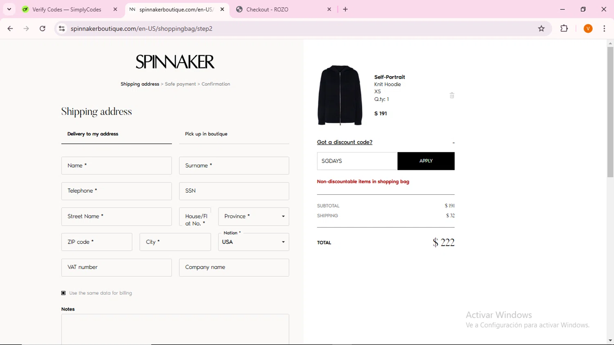Image resolution: width=614 pixels, height=345 pixels.
Task: Click the scrollbar down arrow
Action: [x=610, y=340]
